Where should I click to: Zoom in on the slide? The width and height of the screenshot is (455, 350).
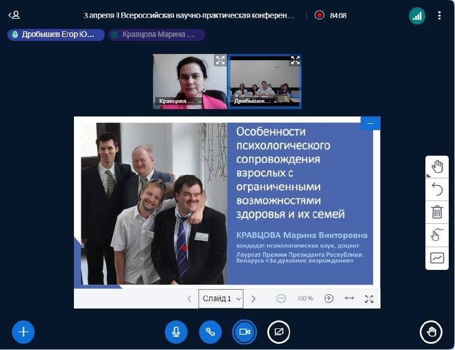(329, 298)
